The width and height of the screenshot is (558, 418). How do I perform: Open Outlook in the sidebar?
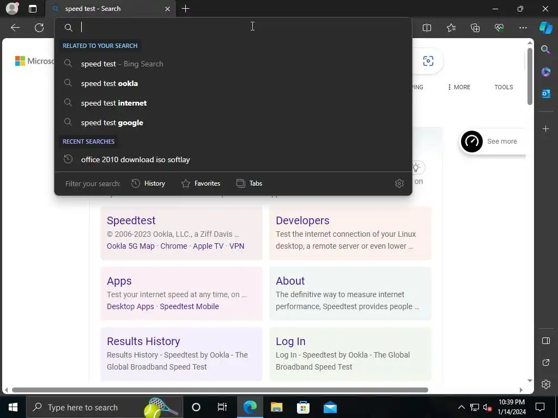click(546, 94)
